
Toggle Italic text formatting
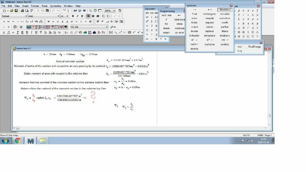pyautogui.click(x=77, y=16)
